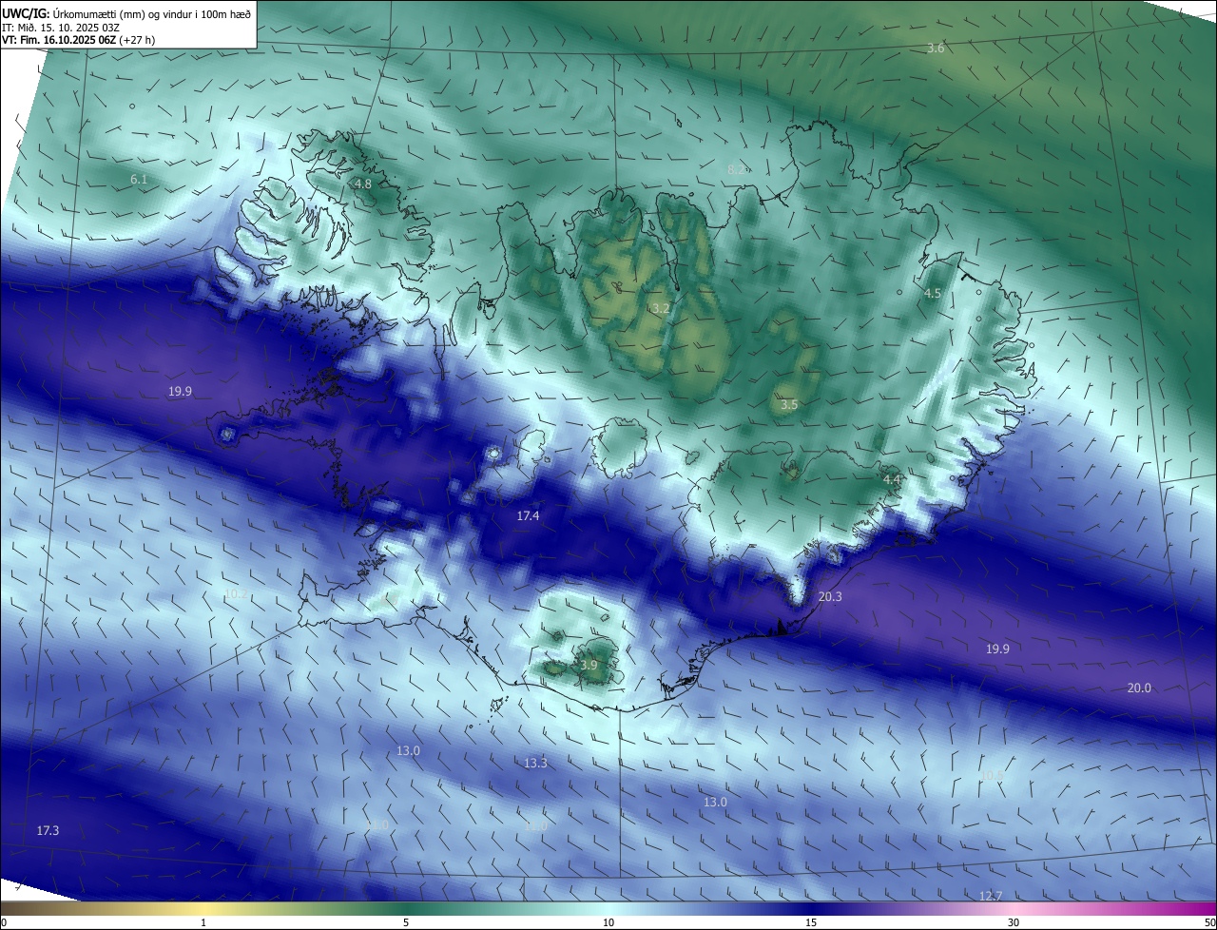Click the 0 tick label on color scale
Image resolution: width=1217 pixels, height=930 pixels.
[4, 922]
